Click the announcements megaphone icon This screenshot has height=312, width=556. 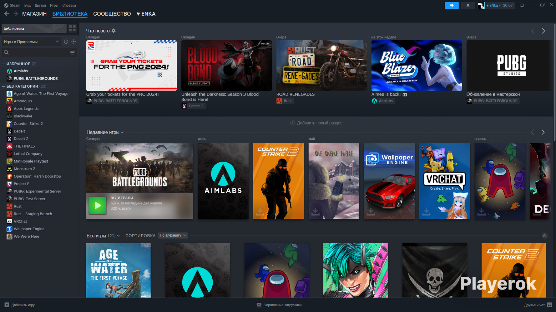pyautogui.click(x=452, y=5)
